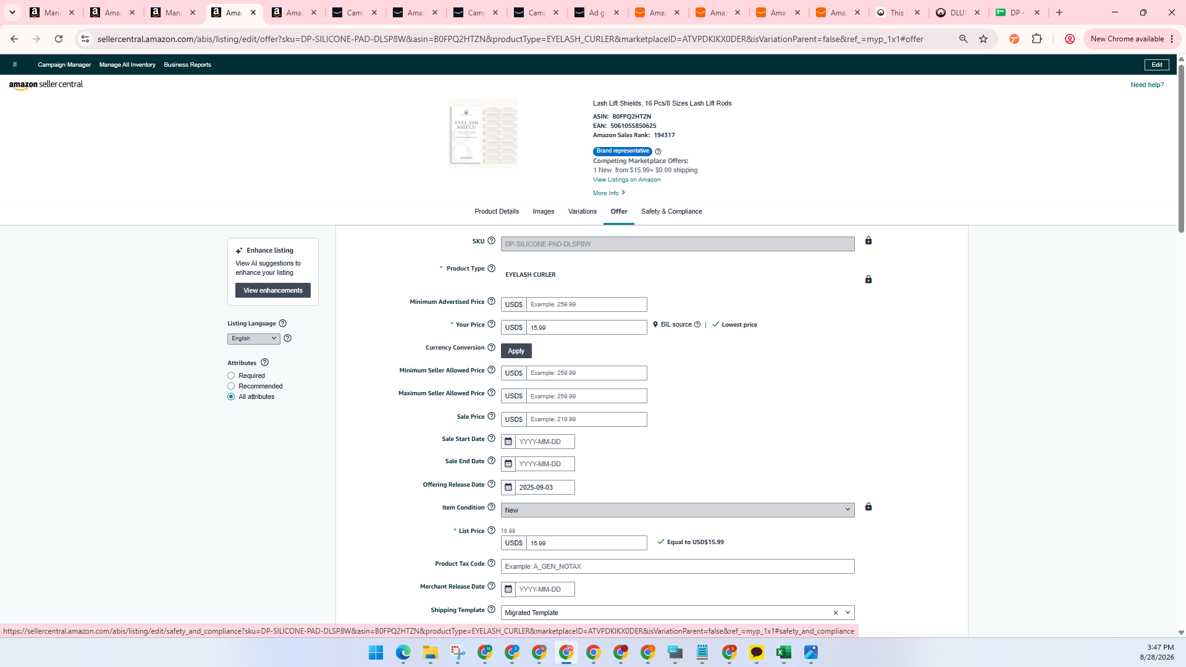Follow the View Listings on Amazon link
Viewport: 1186px width, 667px height.
pos(626,180)
